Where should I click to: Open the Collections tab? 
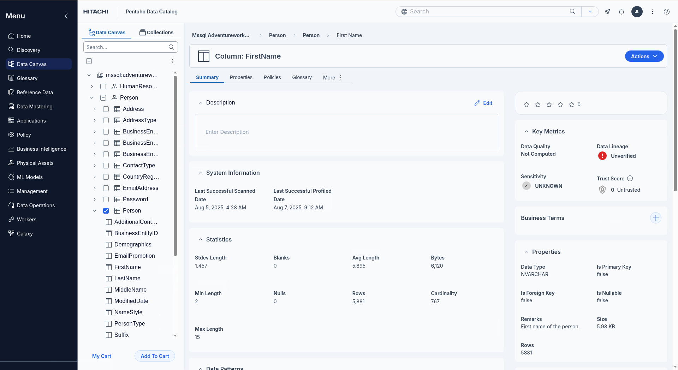click(156, 32)
